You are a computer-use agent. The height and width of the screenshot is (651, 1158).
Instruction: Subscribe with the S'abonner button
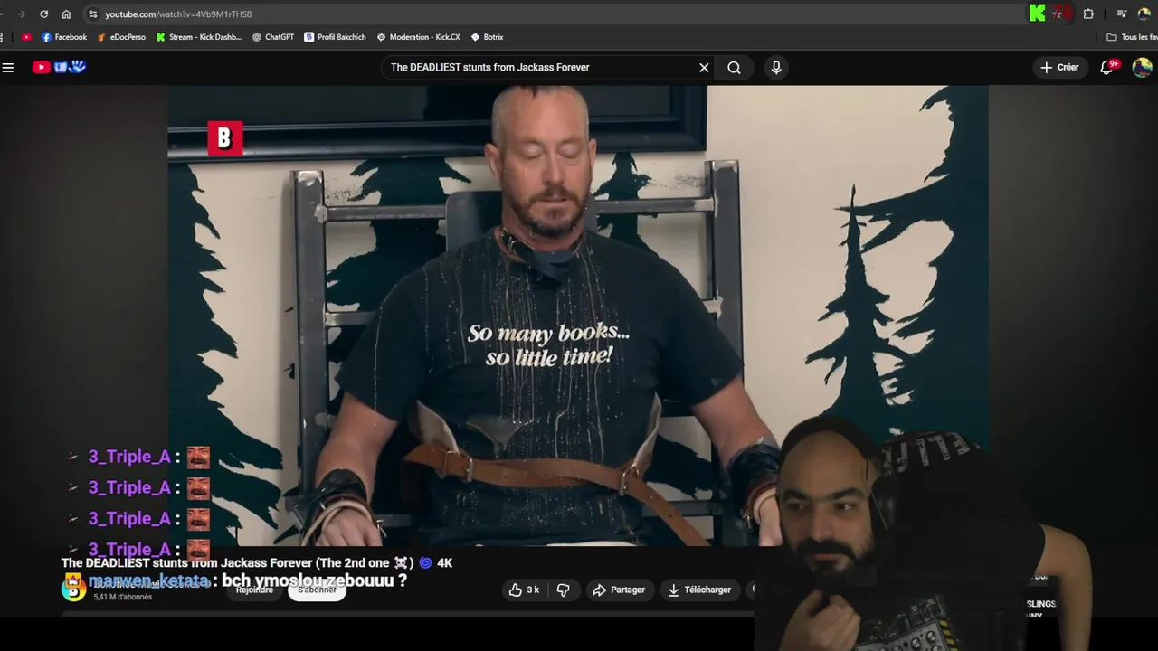pyautogui.click(x=318, y=590)
